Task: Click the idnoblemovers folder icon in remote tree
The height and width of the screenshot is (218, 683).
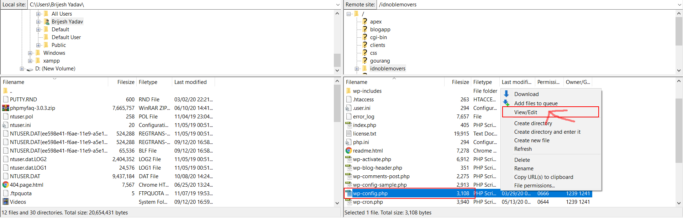Action: coord(365,68)
